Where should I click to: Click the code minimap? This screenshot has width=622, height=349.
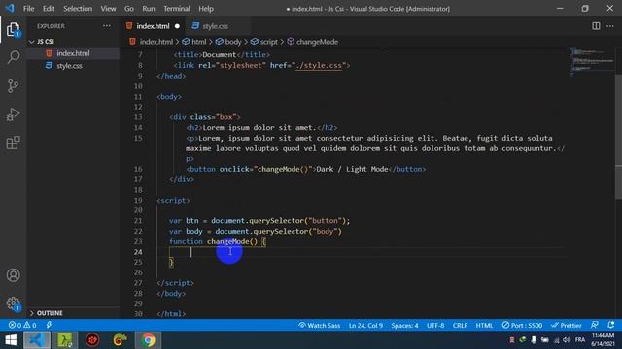tap(591, 61)
